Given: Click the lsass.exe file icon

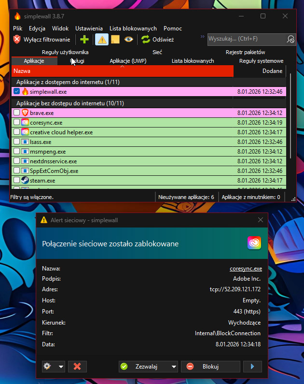Looking at the screenshot, I should click(25, 142).
